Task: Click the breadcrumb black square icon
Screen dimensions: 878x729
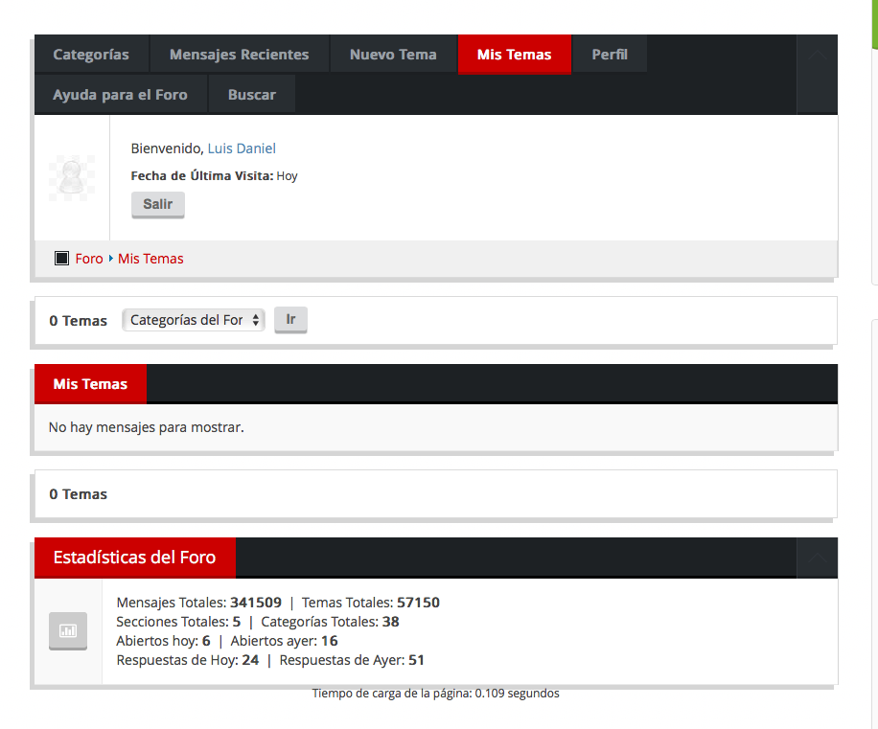Action: click(x=61, y=258)
